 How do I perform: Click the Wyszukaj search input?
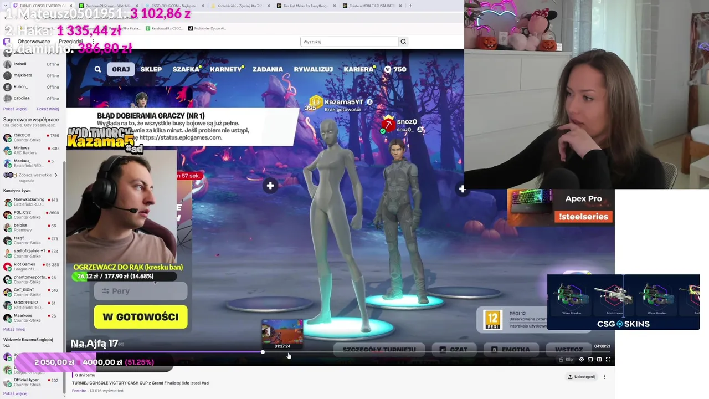(x=349, y=42)
